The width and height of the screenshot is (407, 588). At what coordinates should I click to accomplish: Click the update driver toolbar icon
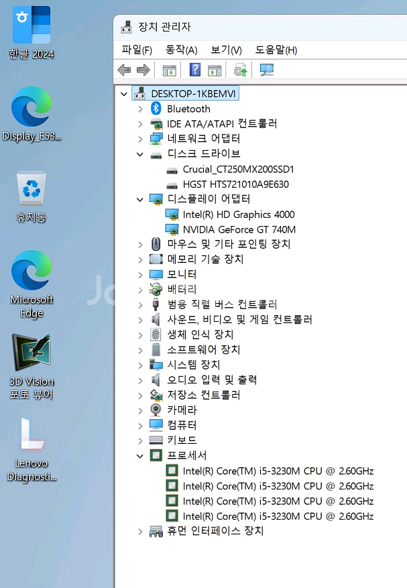pos(241,70)
